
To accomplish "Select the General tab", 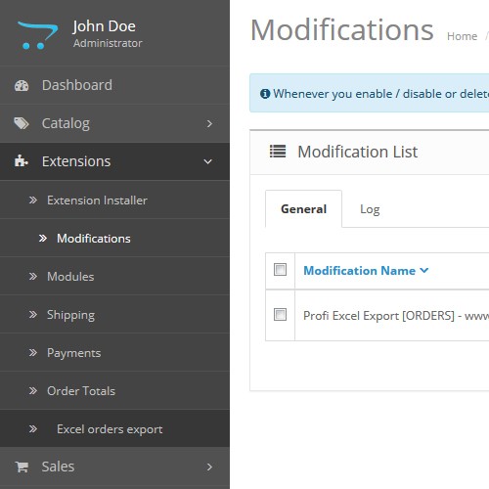I will 303,209.
